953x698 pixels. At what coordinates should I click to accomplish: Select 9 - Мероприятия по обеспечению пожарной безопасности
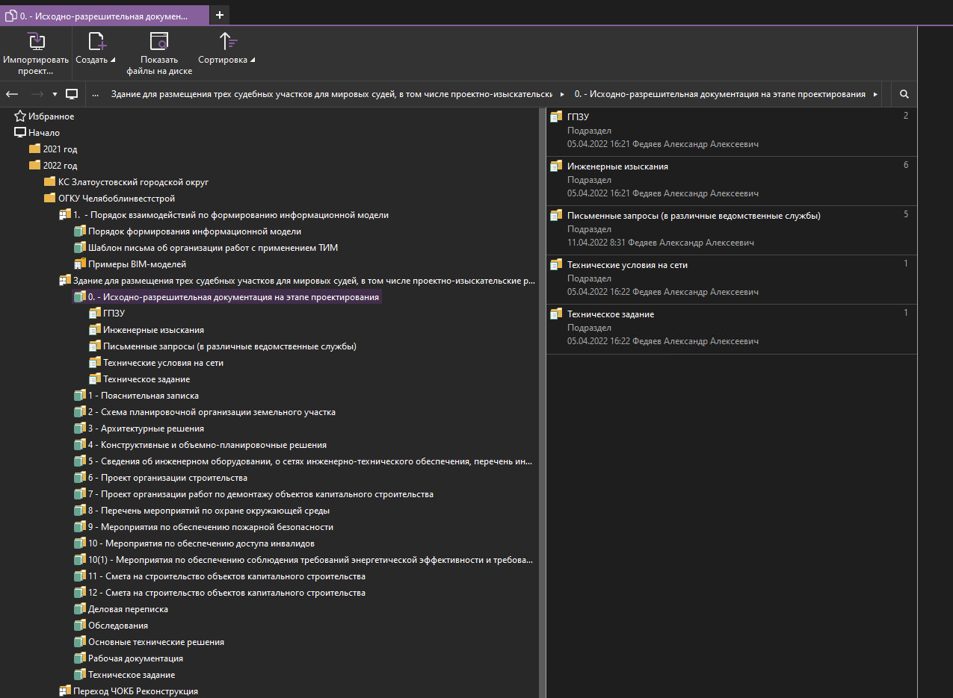(211, 527)
